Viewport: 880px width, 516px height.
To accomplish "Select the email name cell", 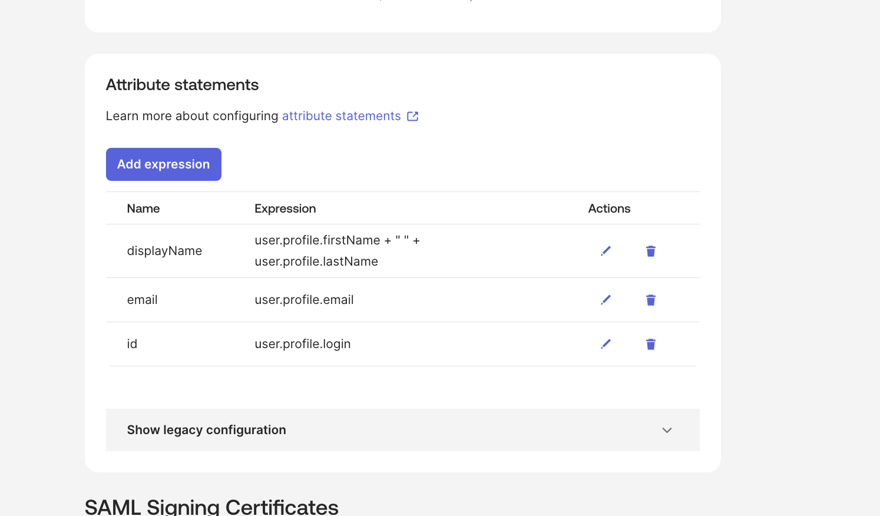I will [143, 300].
